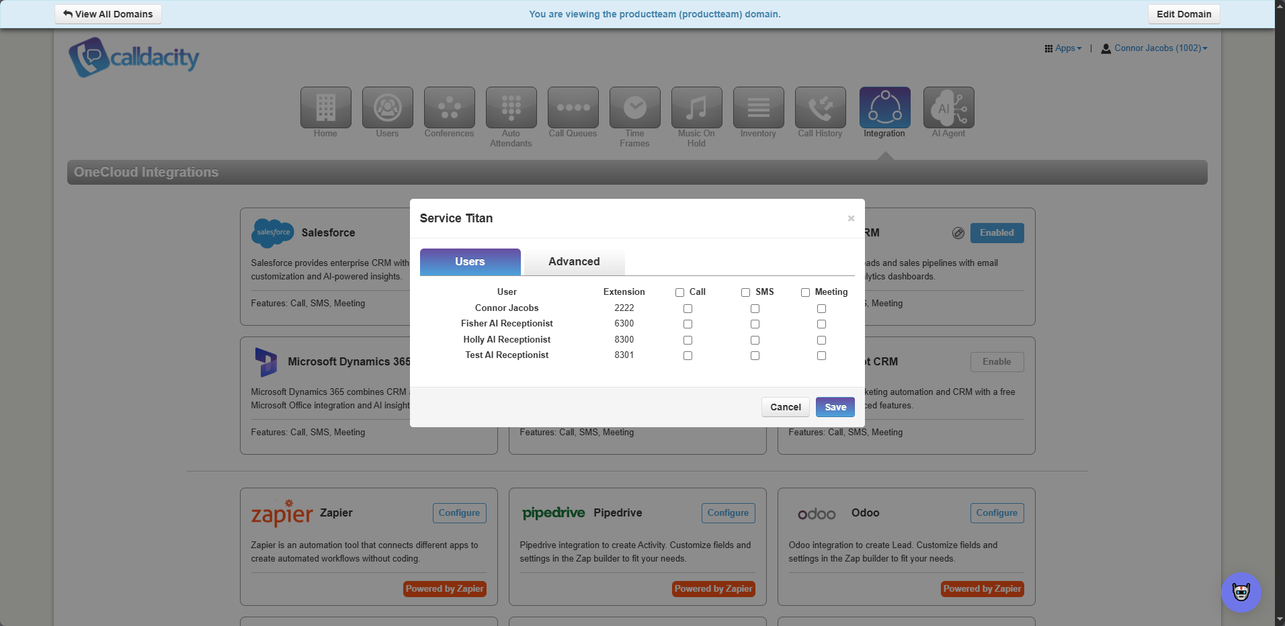Click View All Domains button

click(x=108, y=14)
